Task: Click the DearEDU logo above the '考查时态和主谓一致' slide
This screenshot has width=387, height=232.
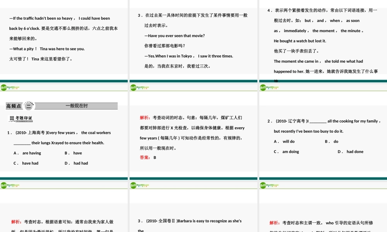Action: point(269,185)
